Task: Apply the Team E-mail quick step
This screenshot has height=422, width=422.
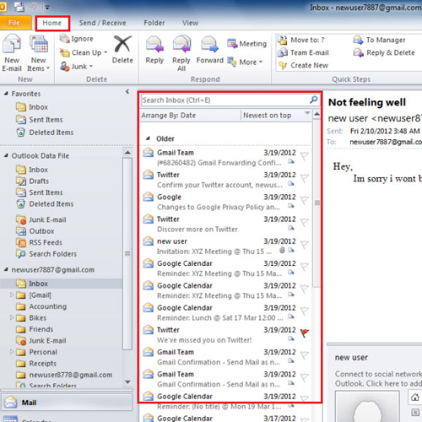Action: [x=303, y=52]
